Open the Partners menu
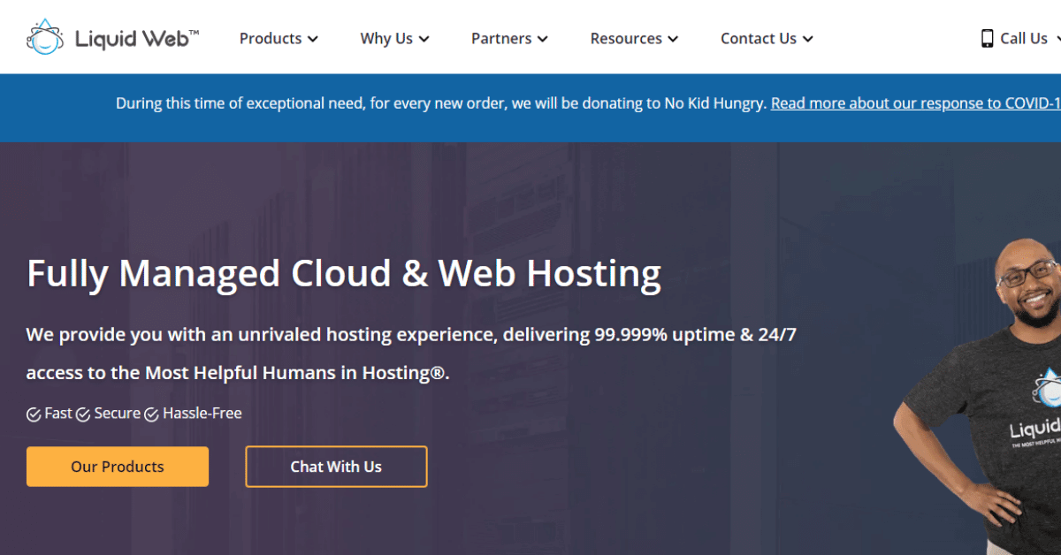This screenshot has width=1061, height=555. point(500,38)
